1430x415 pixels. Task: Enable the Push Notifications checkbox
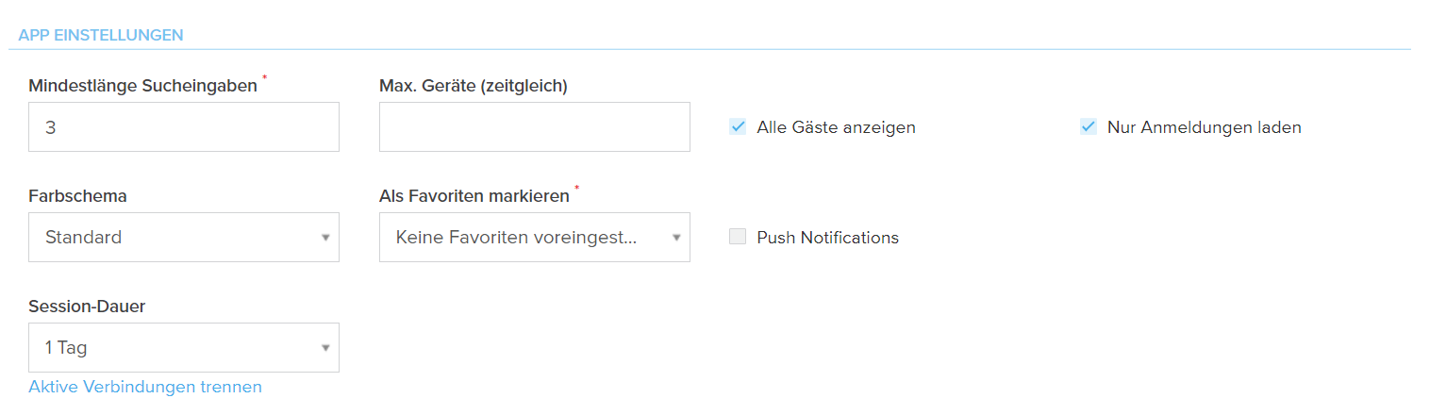tap(738, 238)
